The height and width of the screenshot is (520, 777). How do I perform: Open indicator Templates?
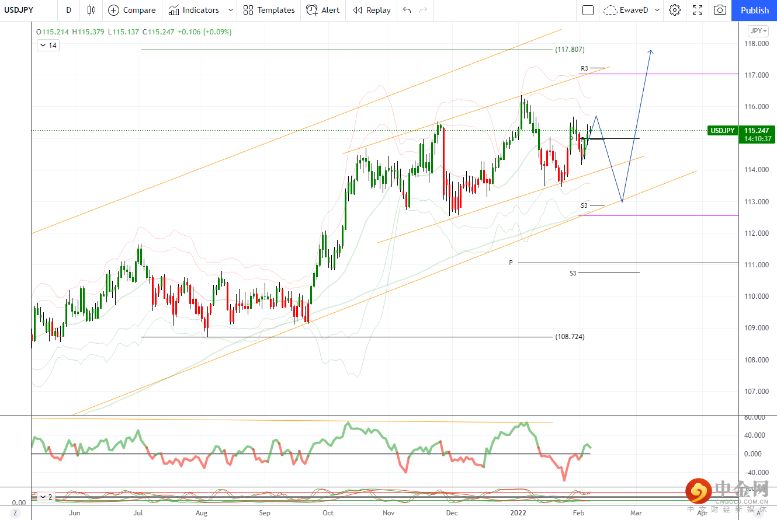pyautogui.click(x=269, y=10)
